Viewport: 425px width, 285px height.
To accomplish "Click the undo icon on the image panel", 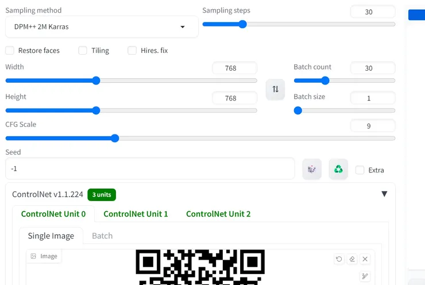I will tap(339, 259).
